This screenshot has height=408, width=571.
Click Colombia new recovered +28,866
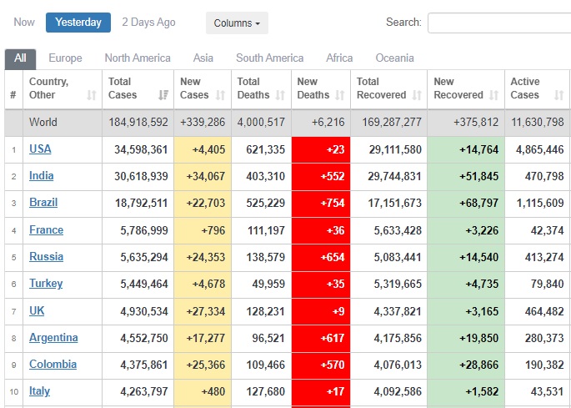(478, 365)
